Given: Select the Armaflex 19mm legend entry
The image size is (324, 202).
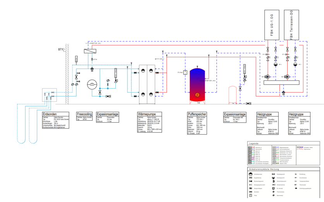Looking at the screenshot, I should pyautogui.click(x=305, y=147).
